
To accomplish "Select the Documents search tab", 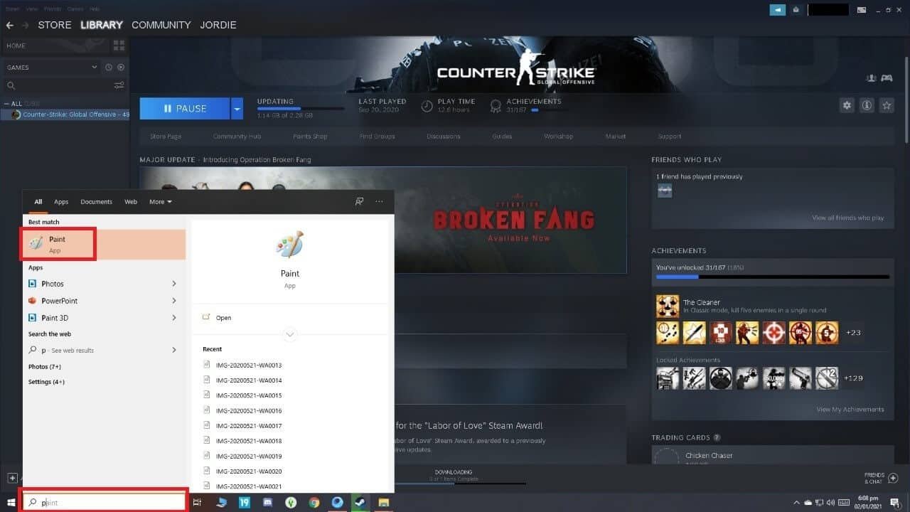I will [x=97, y=202].
